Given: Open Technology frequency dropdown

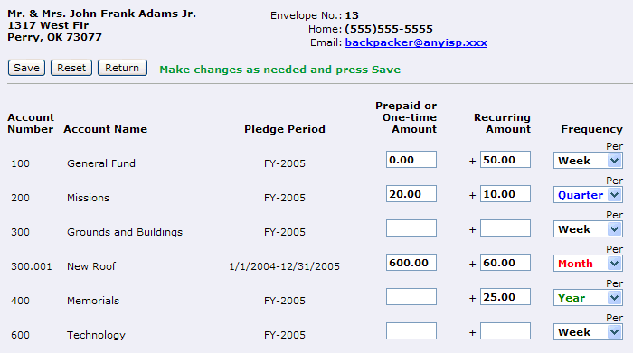Looking at the screenshot, I should [x=588, y=331].
